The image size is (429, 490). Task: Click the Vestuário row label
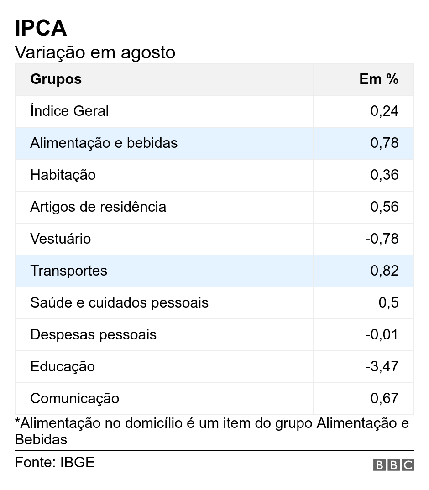pos(61,239)
